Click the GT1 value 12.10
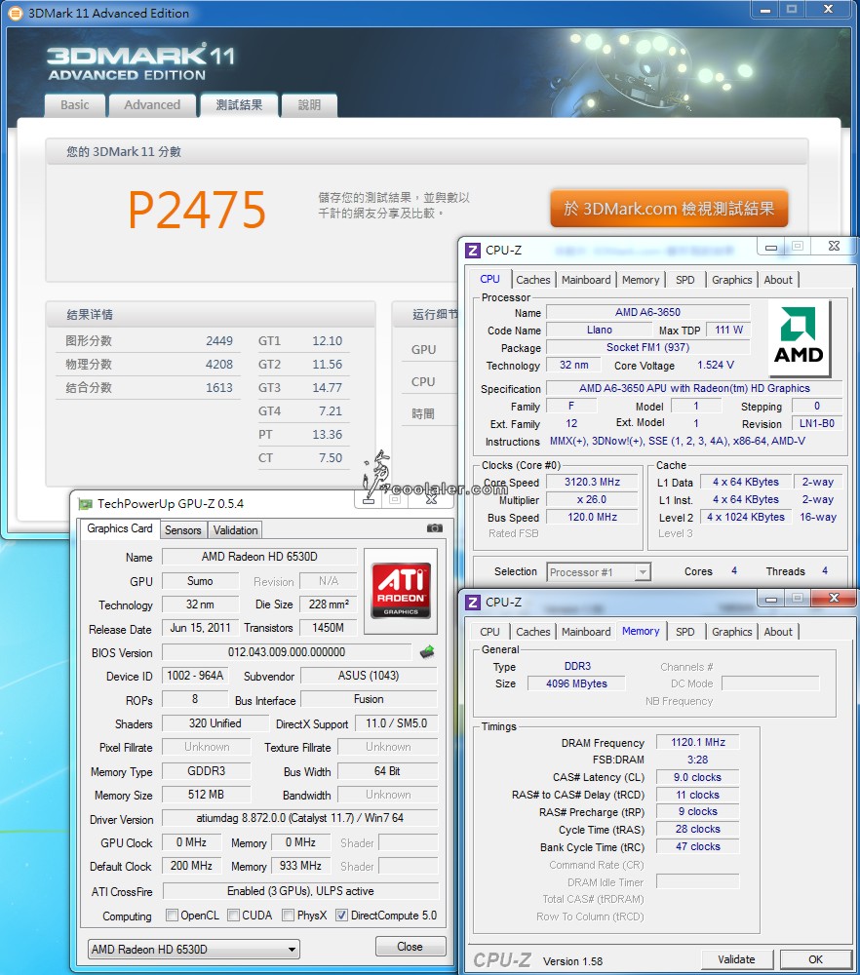The width and height of the screenshot is (860, 975). click(327, 340)
